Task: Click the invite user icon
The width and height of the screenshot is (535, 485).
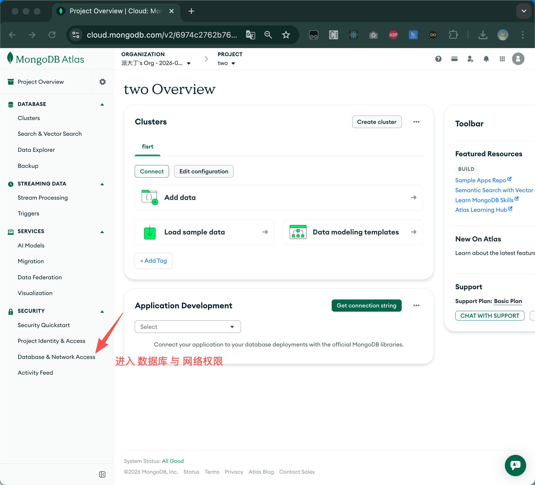Action: coord(470,59)
